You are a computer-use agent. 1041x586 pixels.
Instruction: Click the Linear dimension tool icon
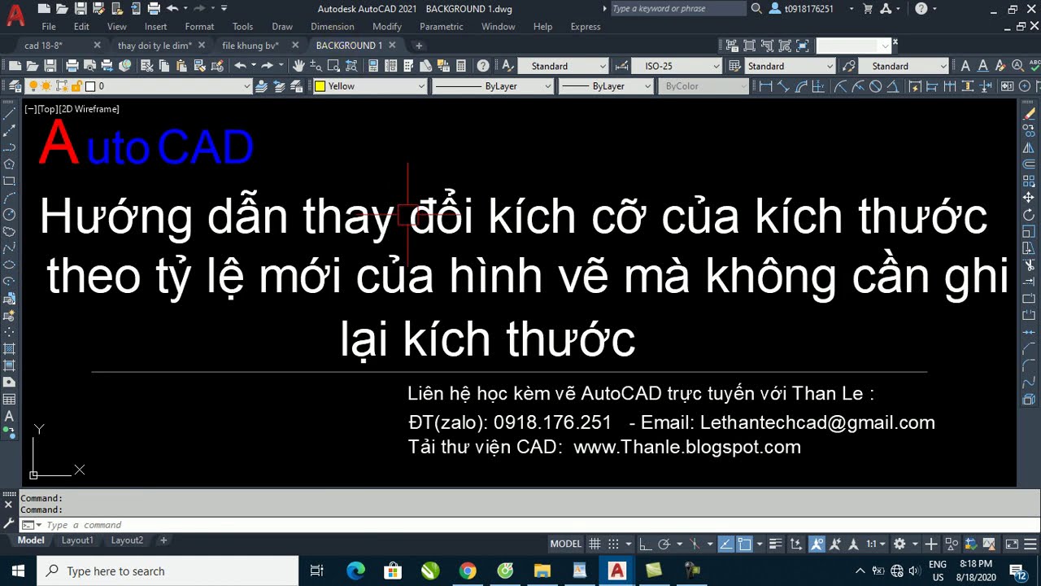click(x=765, y=85)
